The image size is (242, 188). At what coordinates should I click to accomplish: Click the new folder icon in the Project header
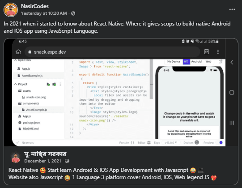(x=54, y=84)
